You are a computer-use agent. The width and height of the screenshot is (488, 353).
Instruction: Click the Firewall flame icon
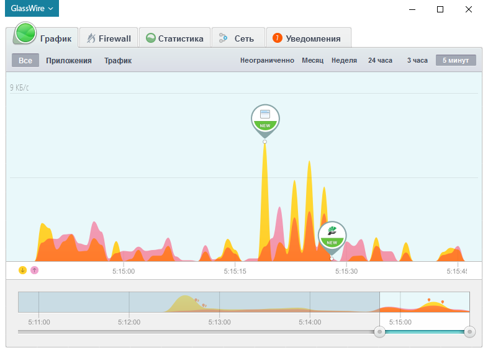coord(91,38)
